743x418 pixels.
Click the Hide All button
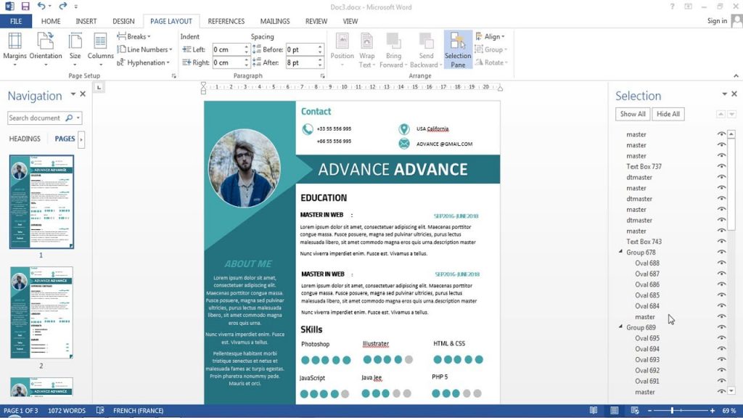pos(668,114)
